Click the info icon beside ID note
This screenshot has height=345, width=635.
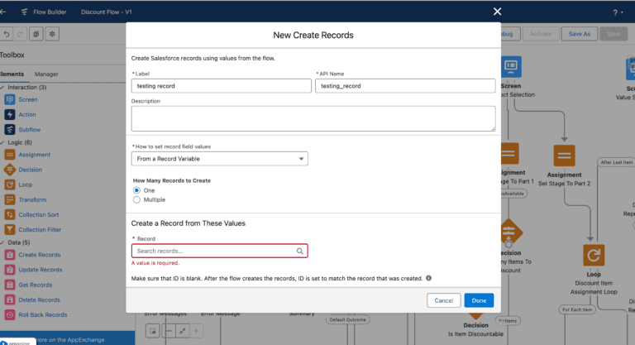(x=429, y=278)
